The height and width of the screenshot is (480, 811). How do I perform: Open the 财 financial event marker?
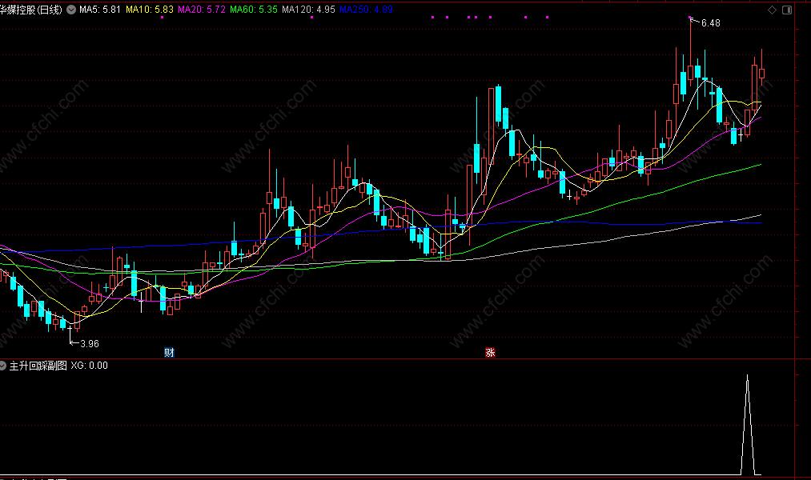(x=169, y=352)
